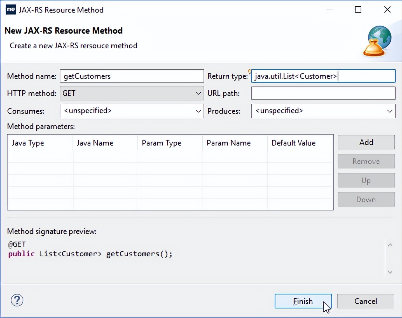Click the Finish button
The width and height of the screenshot is (402, 318).
tap(303, 301)
